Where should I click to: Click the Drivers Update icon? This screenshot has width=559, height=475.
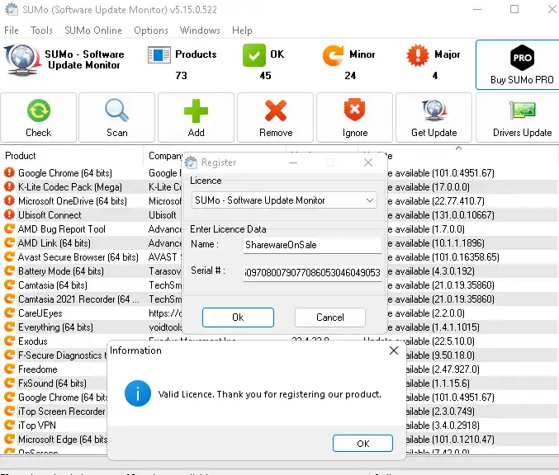coord(522,111)
